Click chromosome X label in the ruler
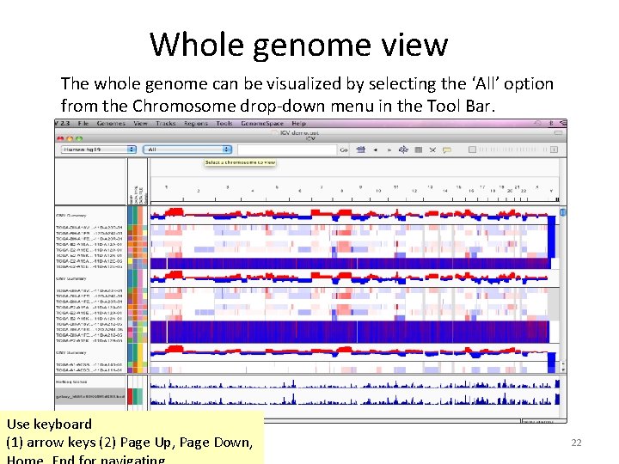 click(x=536, y=187)
